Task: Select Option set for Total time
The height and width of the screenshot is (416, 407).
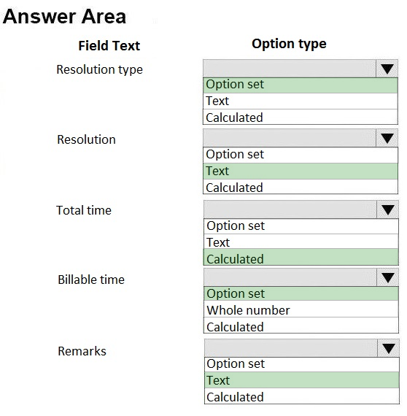Action: click(301, 226)
